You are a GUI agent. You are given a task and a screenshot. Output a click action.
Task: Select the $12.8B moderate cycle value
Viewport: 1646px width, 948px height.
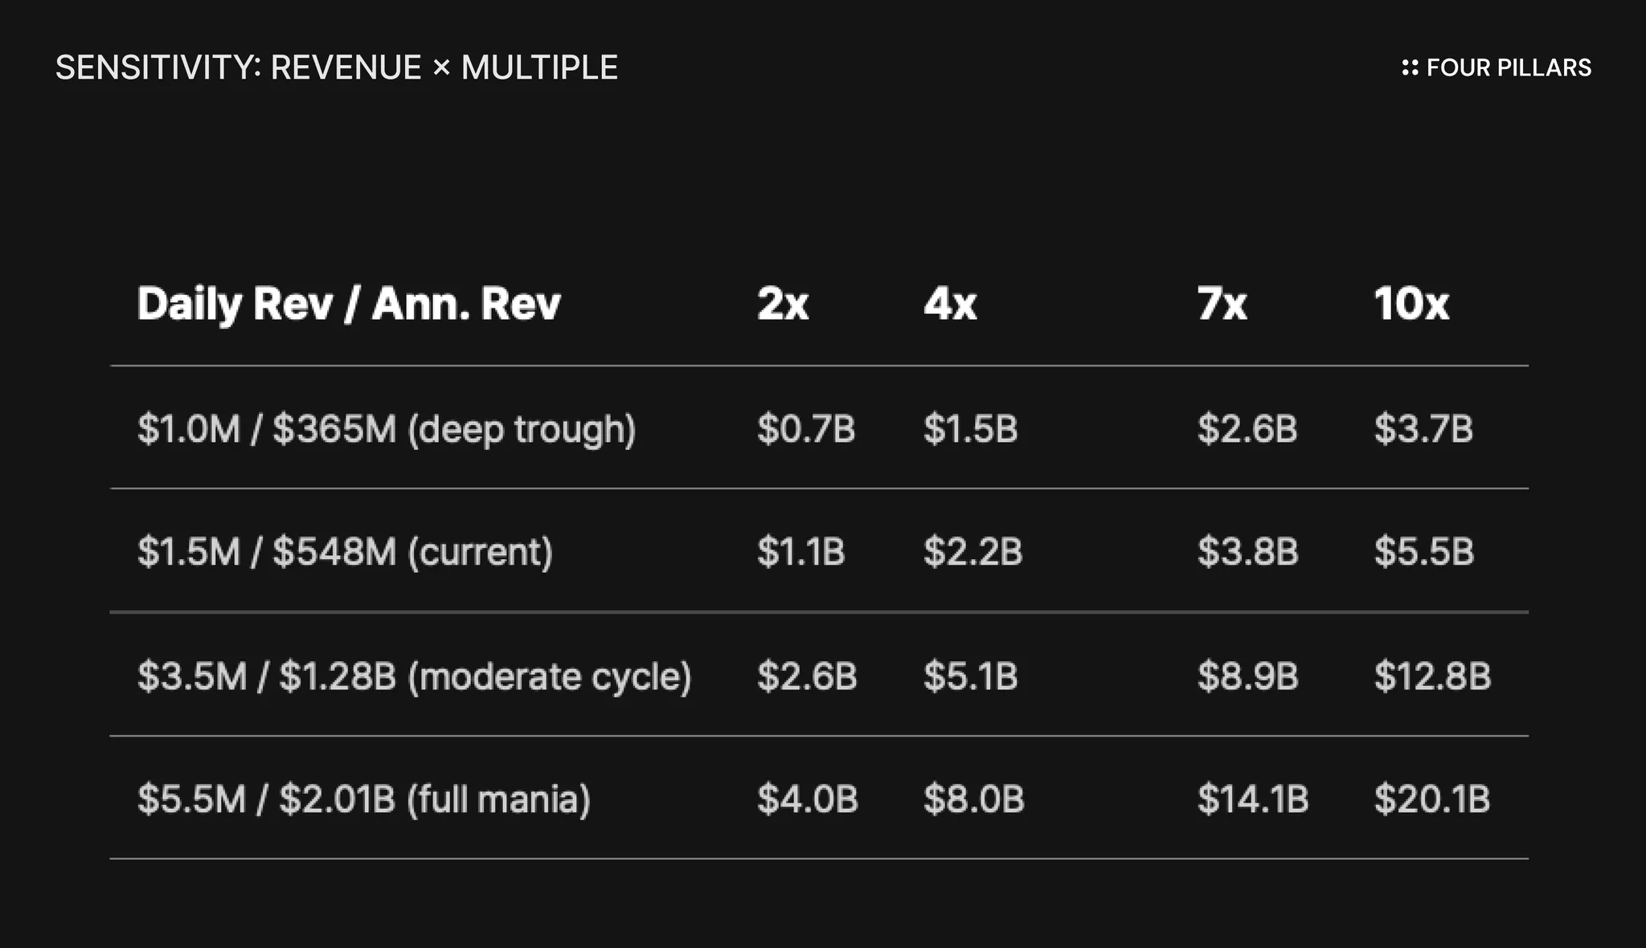[1432, 676]
